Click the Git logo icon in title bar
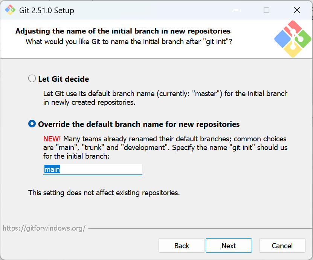313x260 pixels. (x=10, y=10)
